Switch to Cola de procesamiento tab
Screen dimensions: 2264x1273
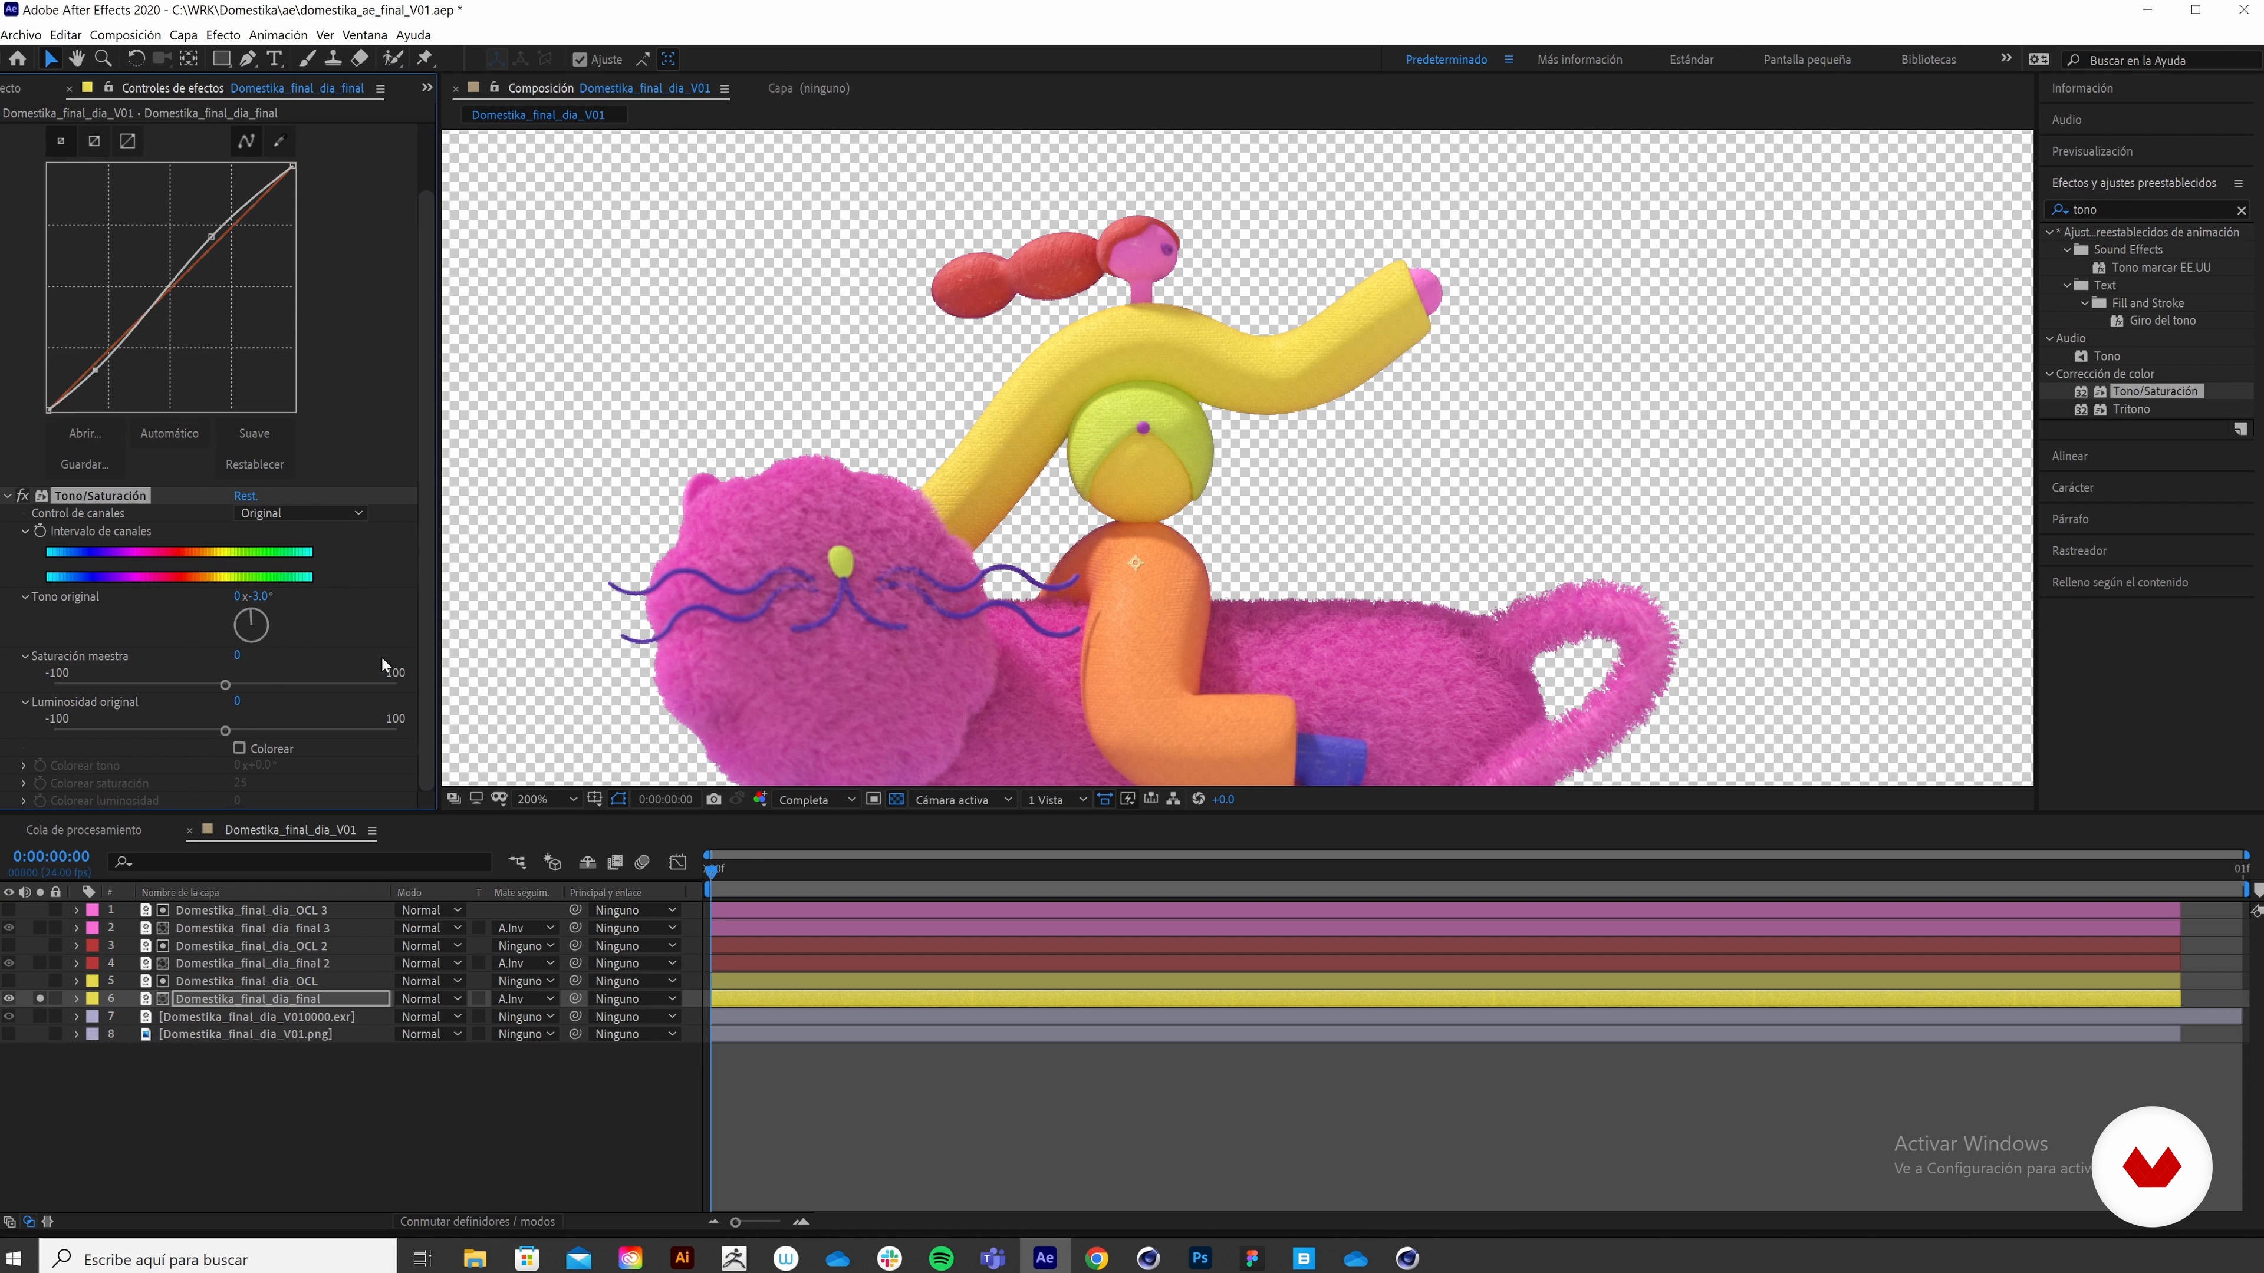84,829
